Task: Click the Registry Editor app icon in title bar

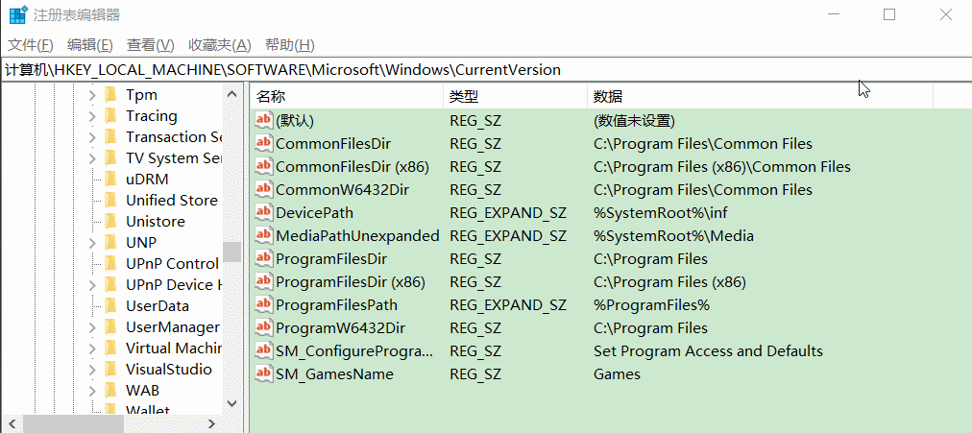Action: pos(18,15)
